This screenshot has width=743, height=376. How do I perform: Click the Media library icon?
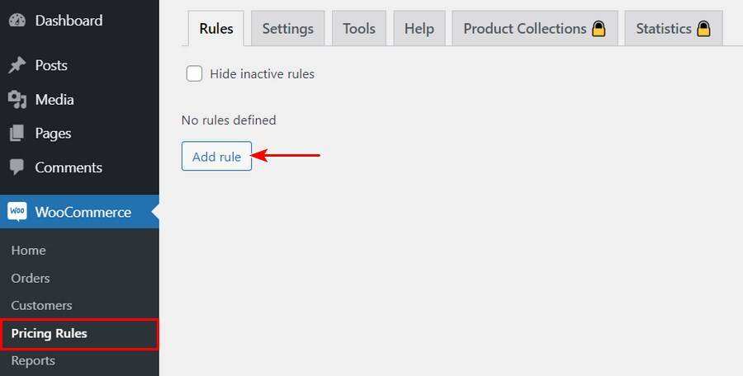click(17, 100)
